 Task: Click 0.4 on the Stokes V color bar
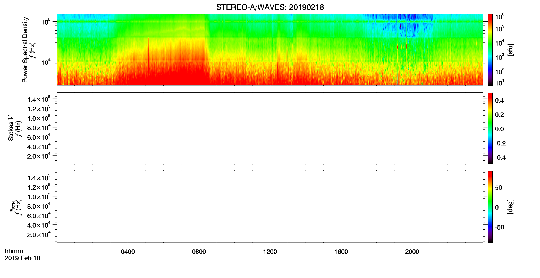click(x=499, y=101)
